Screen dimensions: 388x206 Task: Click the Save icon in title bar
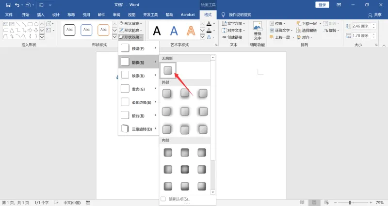pyautogui.click(x=8, y=5)
